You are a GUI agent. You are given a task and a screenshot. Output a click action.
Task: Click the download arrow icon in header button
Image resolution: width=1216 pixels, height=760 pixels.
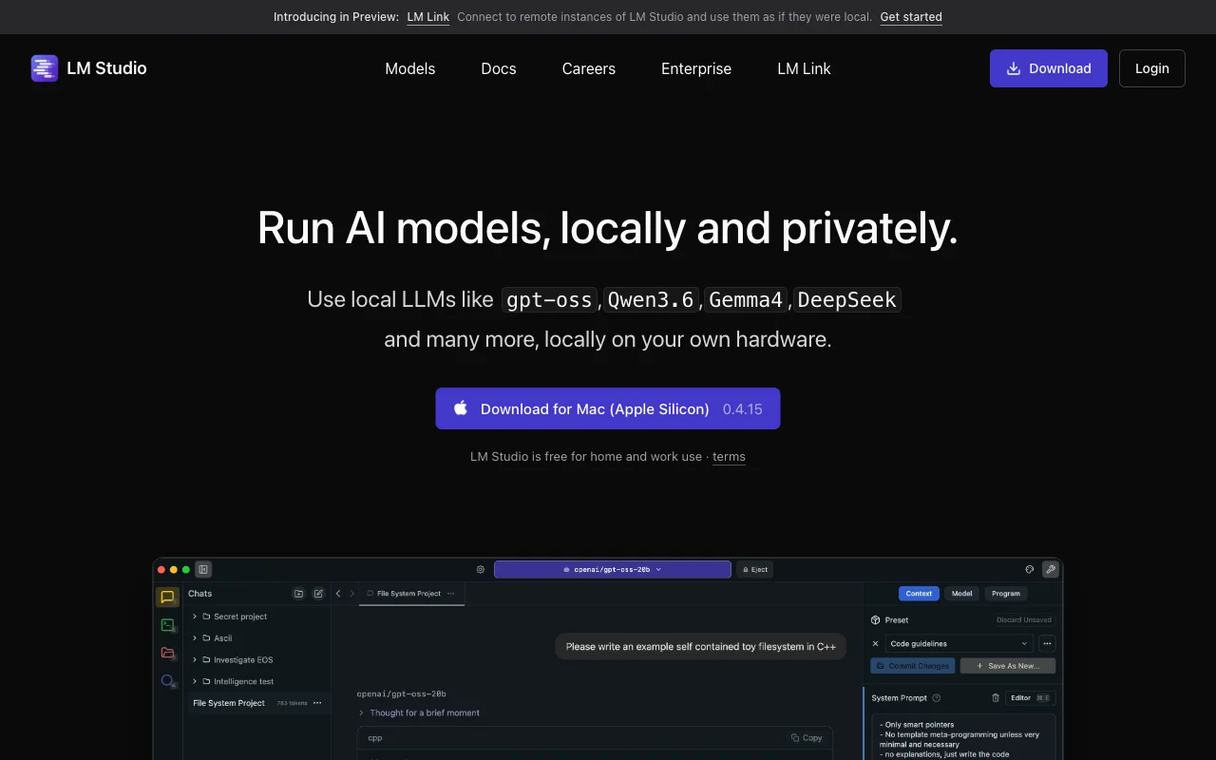tap(1014, 68)
